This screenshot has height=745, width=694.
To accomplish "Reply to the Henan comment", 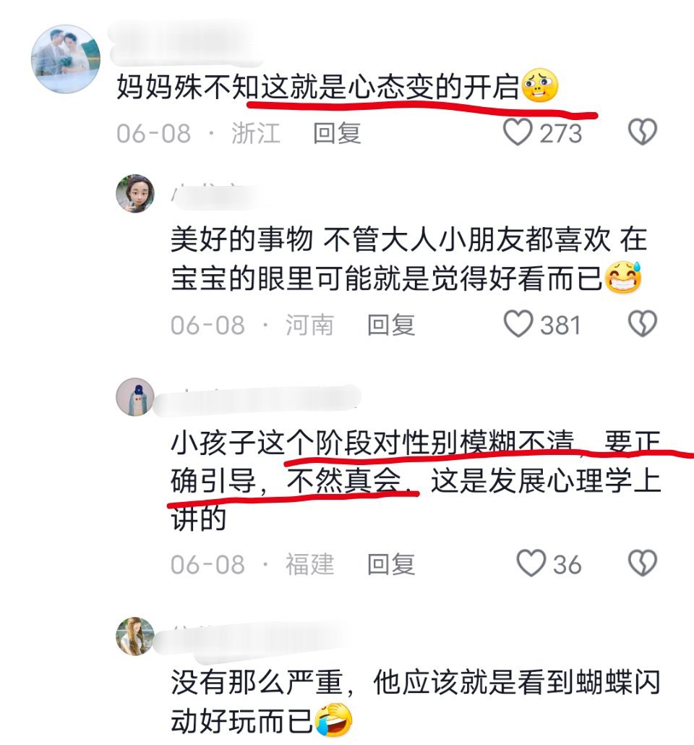I will [391, 325].
